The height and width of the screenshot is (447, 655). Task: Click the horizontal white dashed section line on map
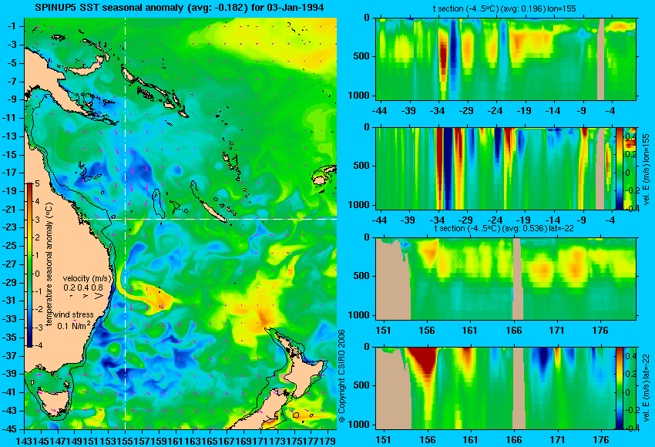[209, 219]
